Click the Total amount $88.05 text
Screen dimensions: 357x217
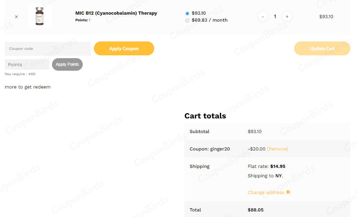(255, 210)
